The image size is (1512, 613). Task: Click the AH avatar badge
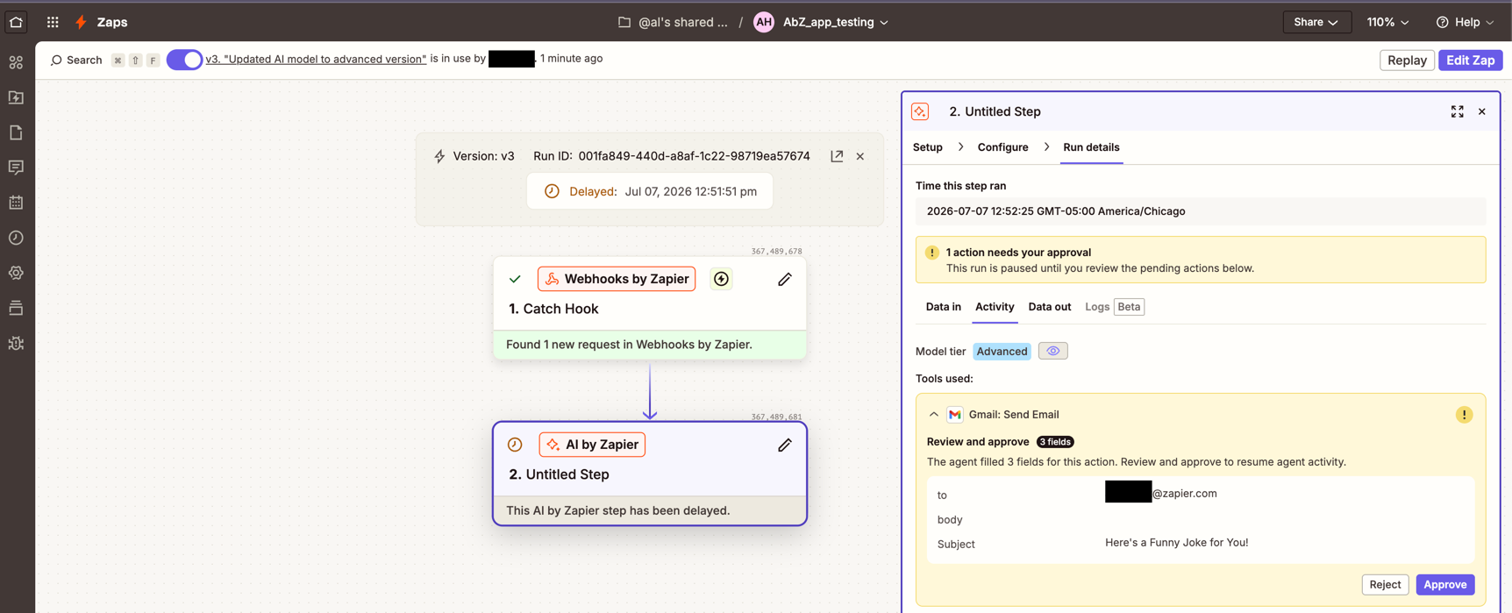[764, 22]
